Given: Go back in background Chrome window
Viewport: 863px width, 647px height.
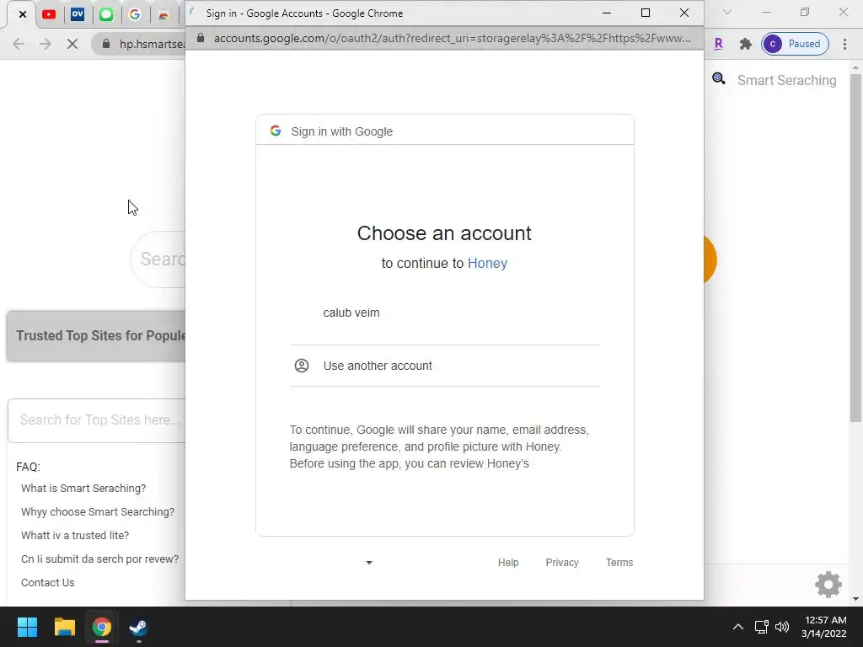Looking at the screenshot, I should [19, 44].
